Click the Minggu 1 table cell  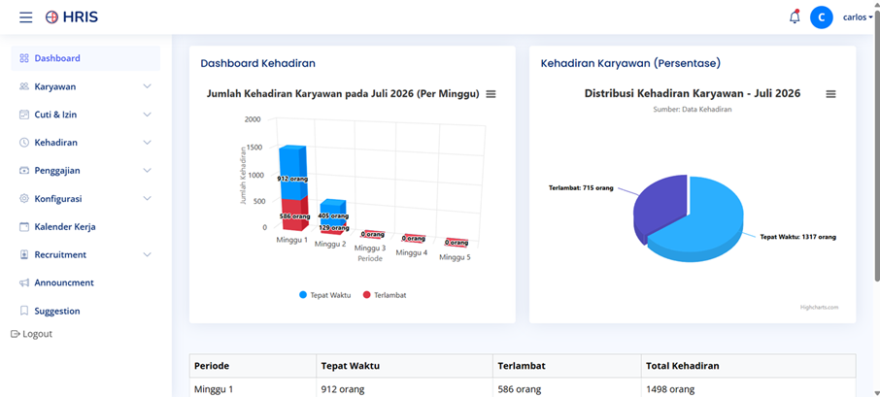tap(253, 388)
